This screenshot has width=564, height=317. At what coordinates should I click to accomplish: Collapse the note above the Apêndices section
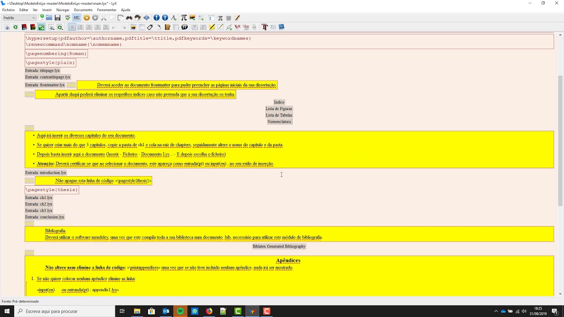[x=29, y=252]
